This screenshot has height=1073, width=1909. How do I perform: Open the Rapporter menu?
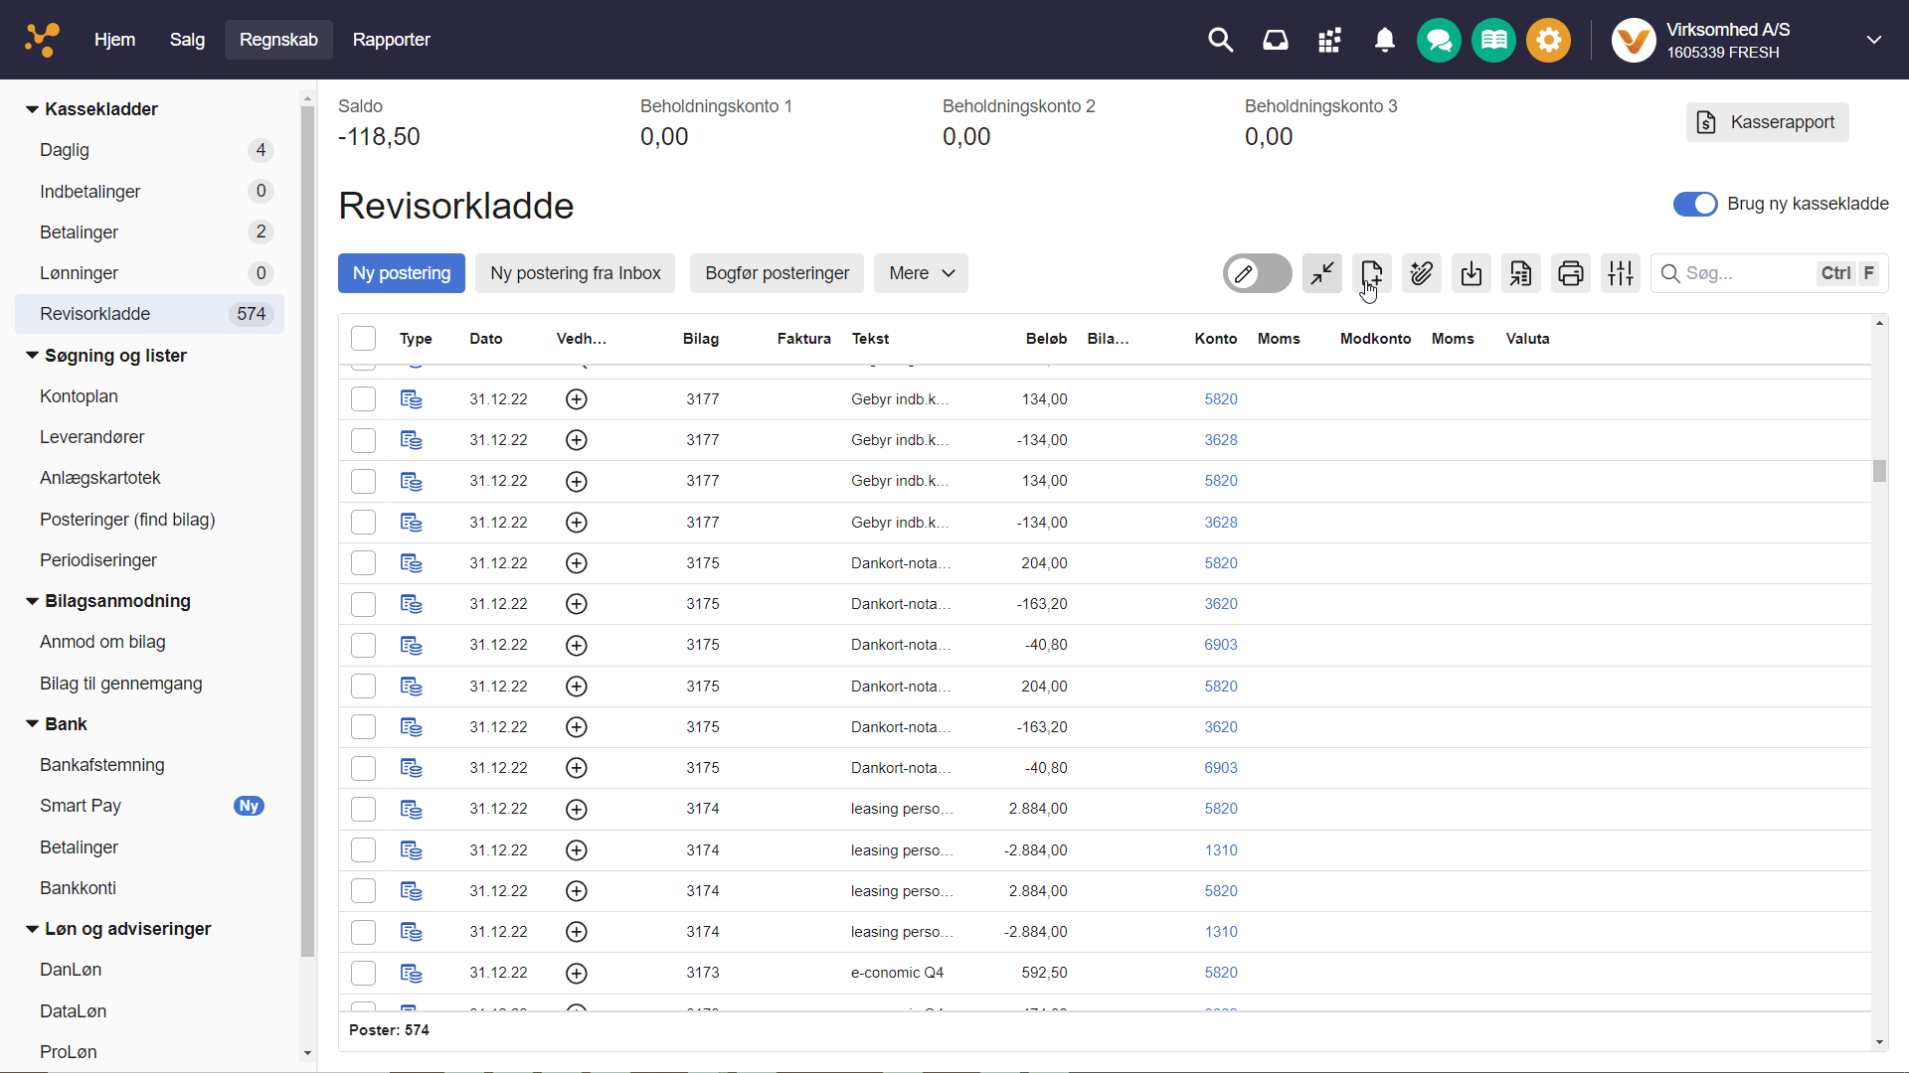click(x=391, y=40)
